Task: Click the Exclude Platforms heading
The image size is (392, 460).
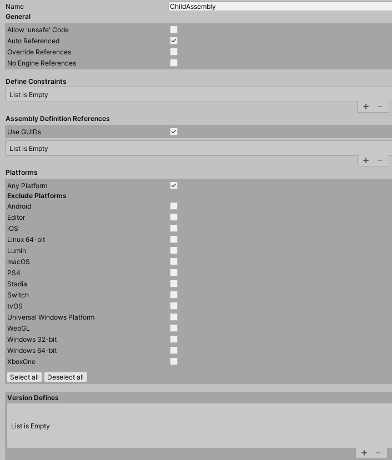Action: tap(37, 196)
